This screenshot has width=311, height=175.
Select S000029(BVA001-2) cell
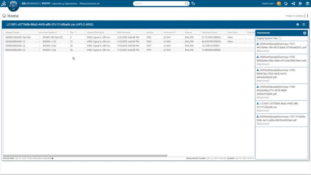(x=15, y=46)
